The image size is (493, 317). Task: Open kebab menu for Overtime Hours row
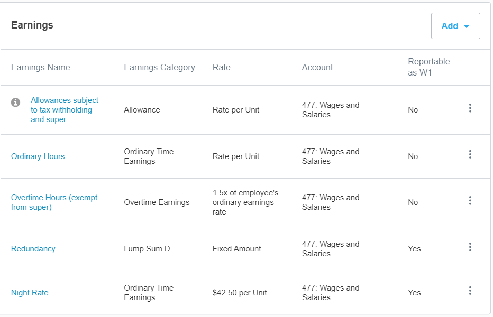[470, 201]
